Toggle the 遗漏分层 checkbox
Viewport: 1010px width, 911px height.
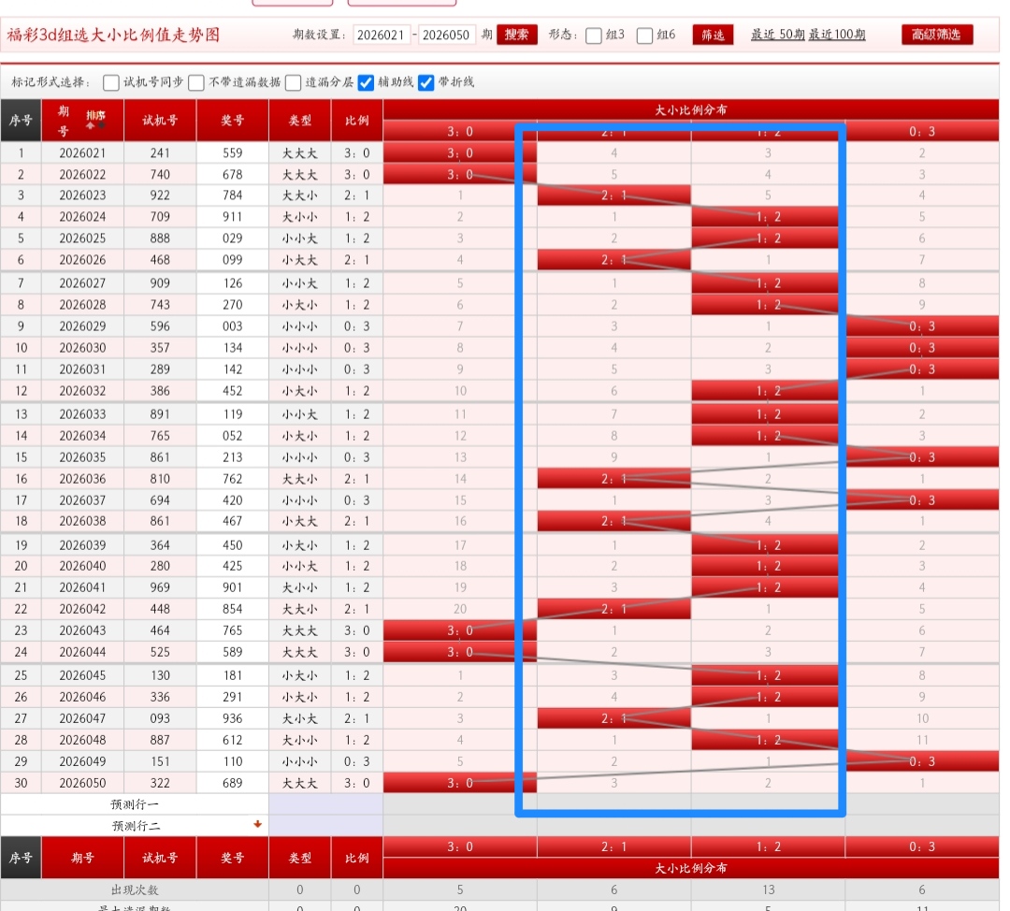(294, 82)
